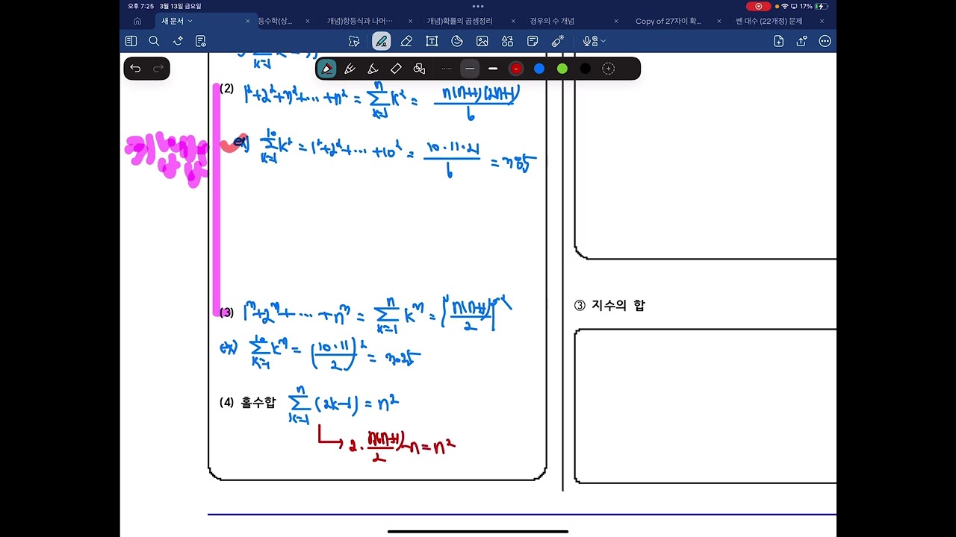Image resolution: width=956 pixels, height=537 pixels.
Task: Open the share and export icon
Action: (801, 41)
